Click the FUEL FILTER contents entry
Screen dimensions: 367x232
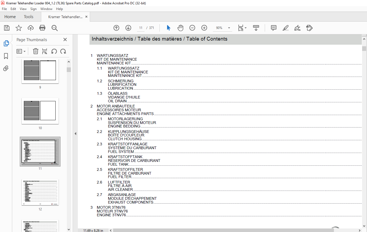tap(120, 177)
